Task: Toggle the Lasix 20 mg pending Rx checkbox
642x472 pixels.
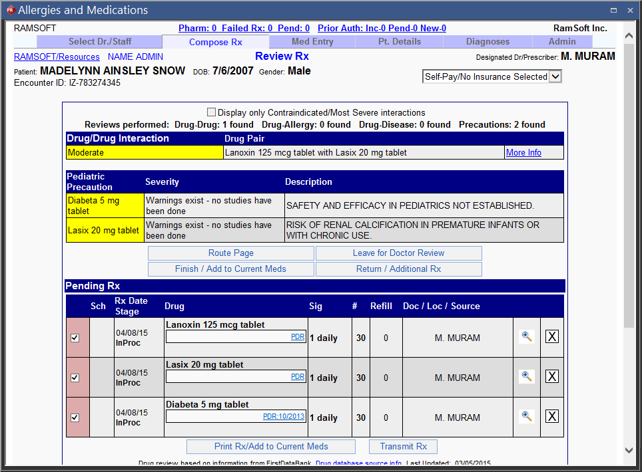Action: pos(75,378)
